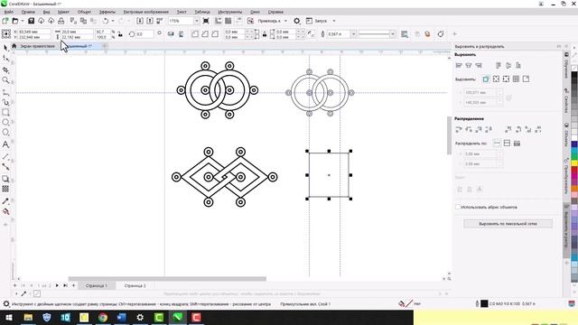Open the Макет menu

pos(63,12)
